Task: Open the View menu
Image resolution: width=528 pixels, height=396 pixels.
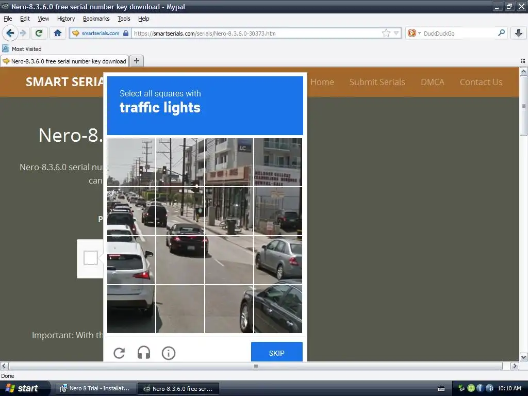Action: [x=43, y=19]
